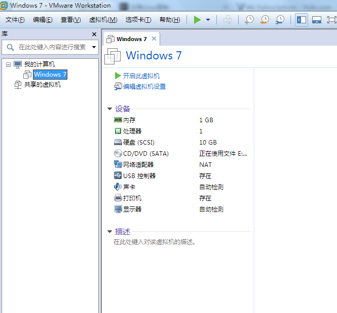Revert to snapshot using the clock-arrow icon
Screen dimensions: 337x313
[265, 20]
